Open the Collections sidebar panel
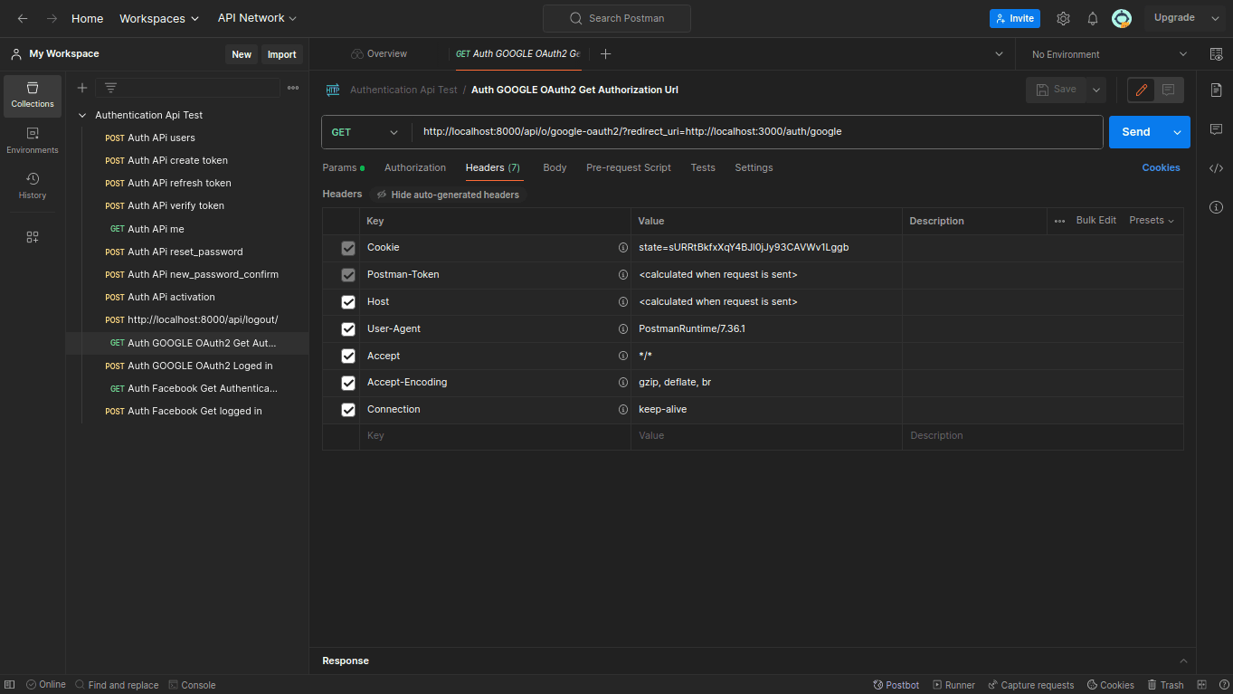Screen dimensions: 1233x694 pos(33,96)
